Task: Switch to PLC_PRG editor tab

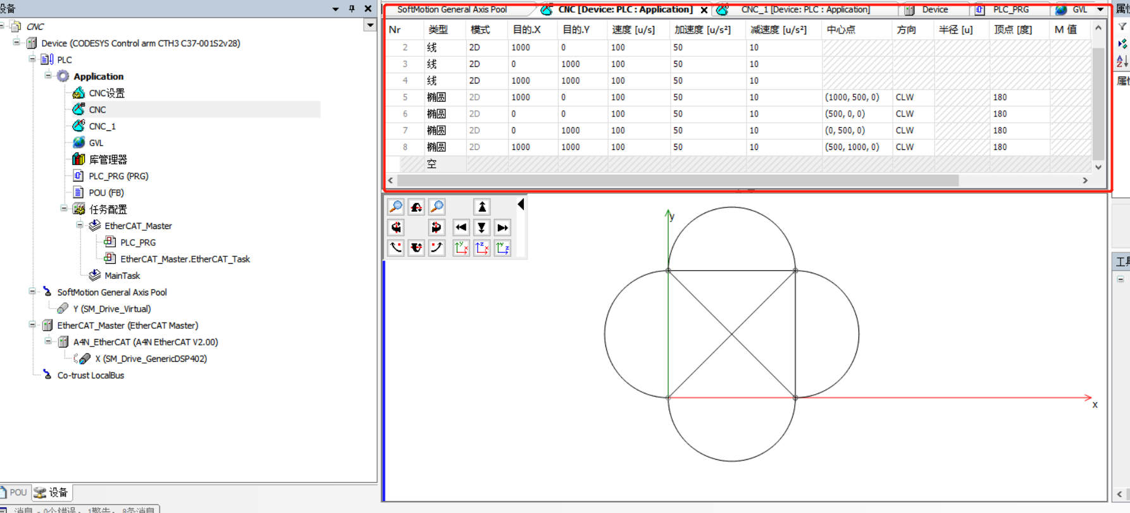Action: [1010, 9]
